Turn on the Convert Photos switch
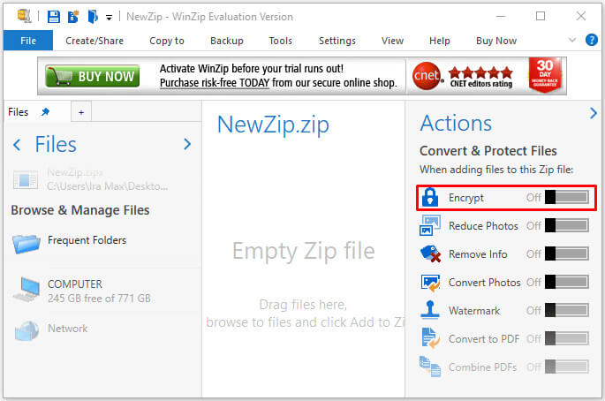The image size is (605, 401). pos(567,282)
